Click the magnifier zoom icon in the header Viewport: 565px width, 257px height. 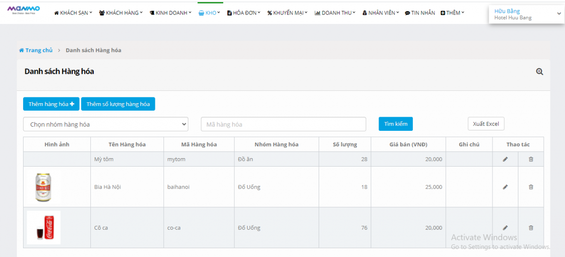(x=540, y=72)
